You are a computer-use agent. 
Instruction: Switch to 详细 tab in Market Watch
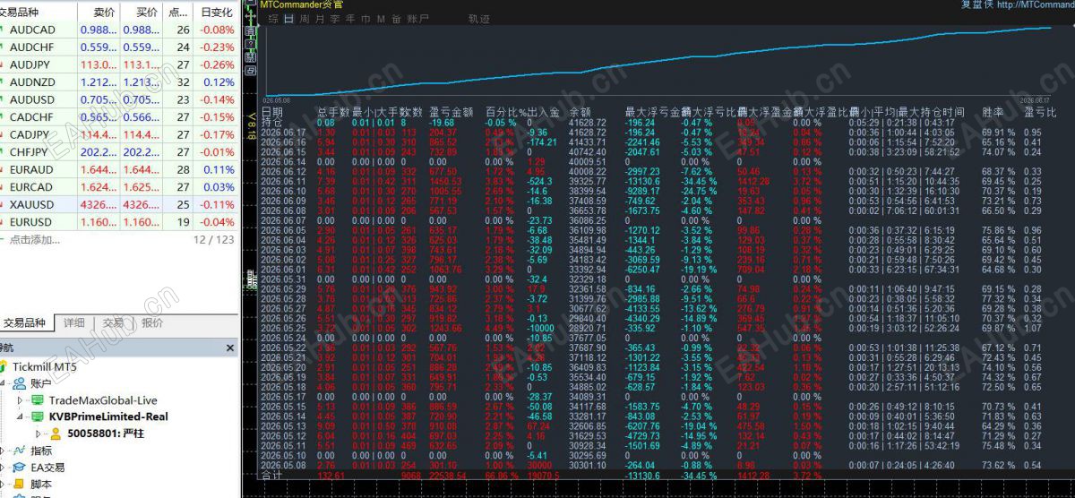tap(73, 323)
